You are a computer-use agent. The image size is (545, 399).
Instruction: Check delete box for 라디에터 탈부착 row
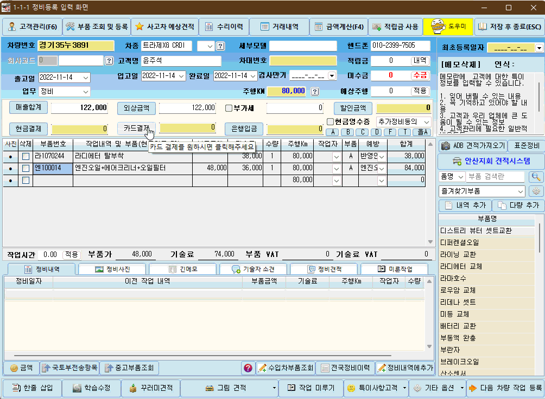click(x=26, y=156)
